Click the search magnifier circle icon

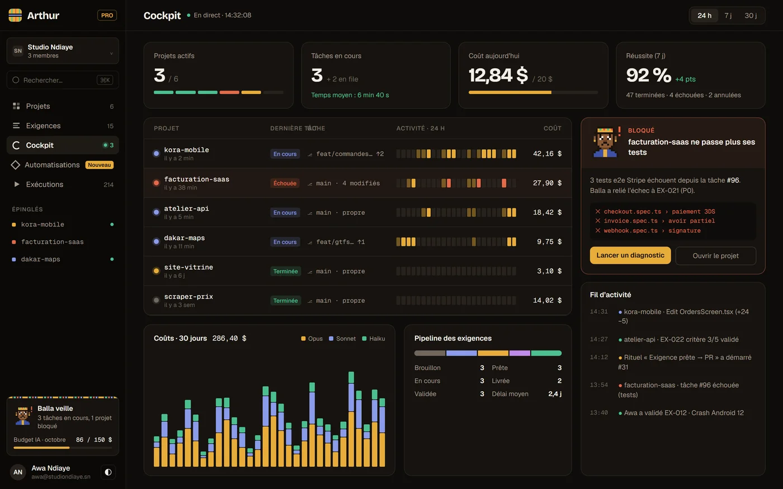tap(16, 80)
